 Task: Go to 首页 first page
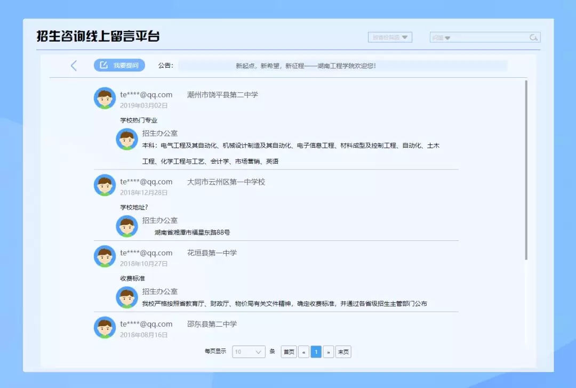289,352
